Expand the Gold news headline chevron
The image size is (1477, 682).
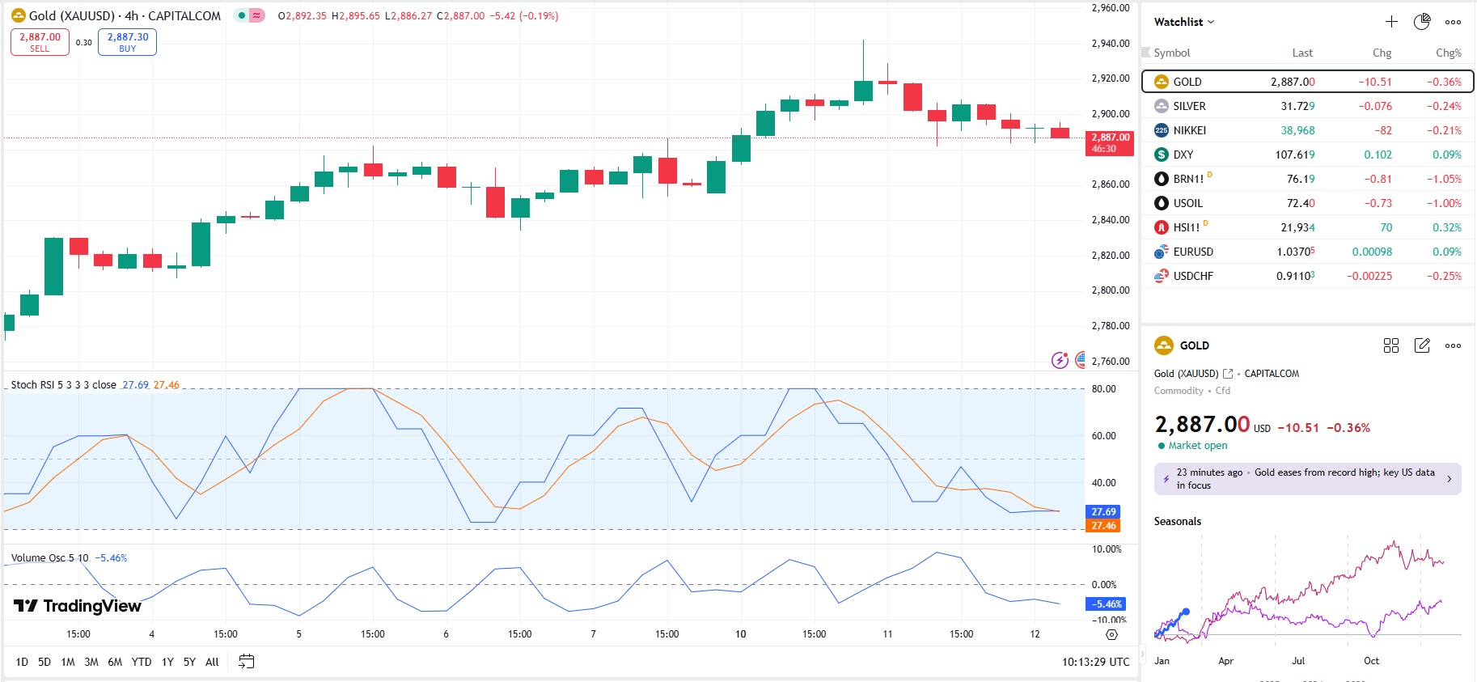[1449, 479]
